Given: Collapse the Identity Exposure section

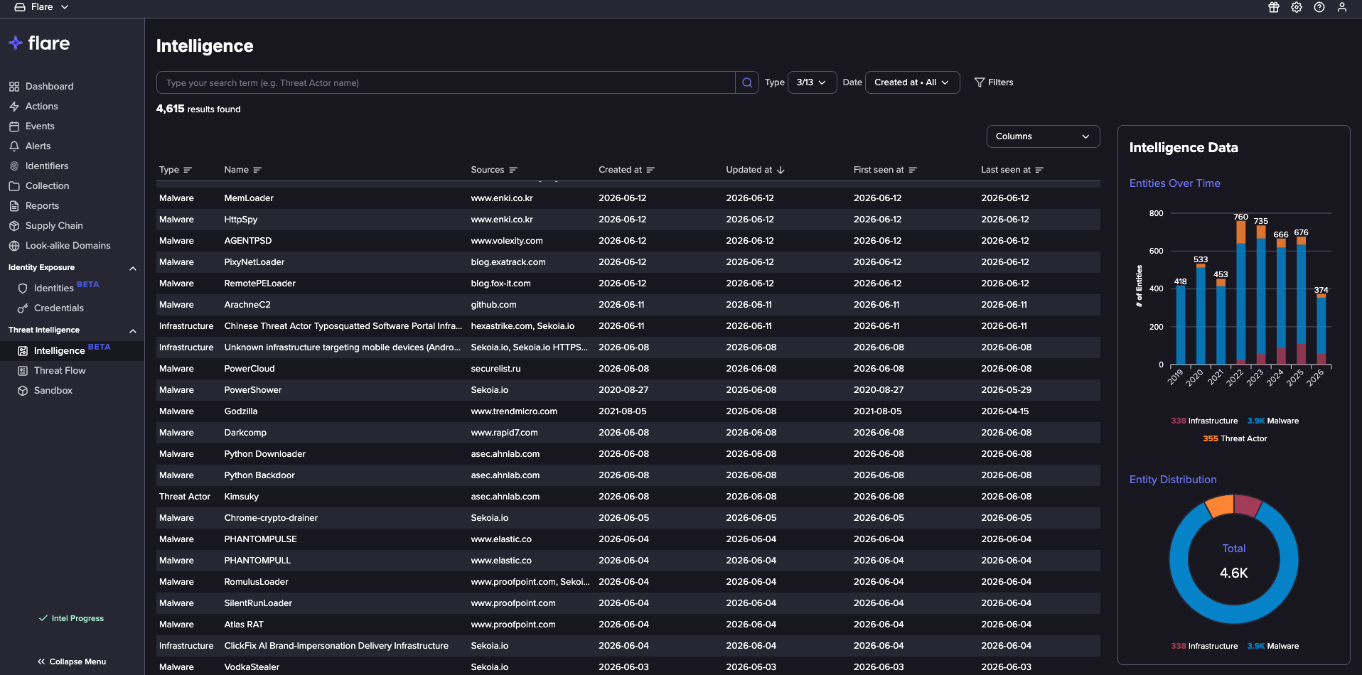Looking at the screenshot, I should coord(132,269).
